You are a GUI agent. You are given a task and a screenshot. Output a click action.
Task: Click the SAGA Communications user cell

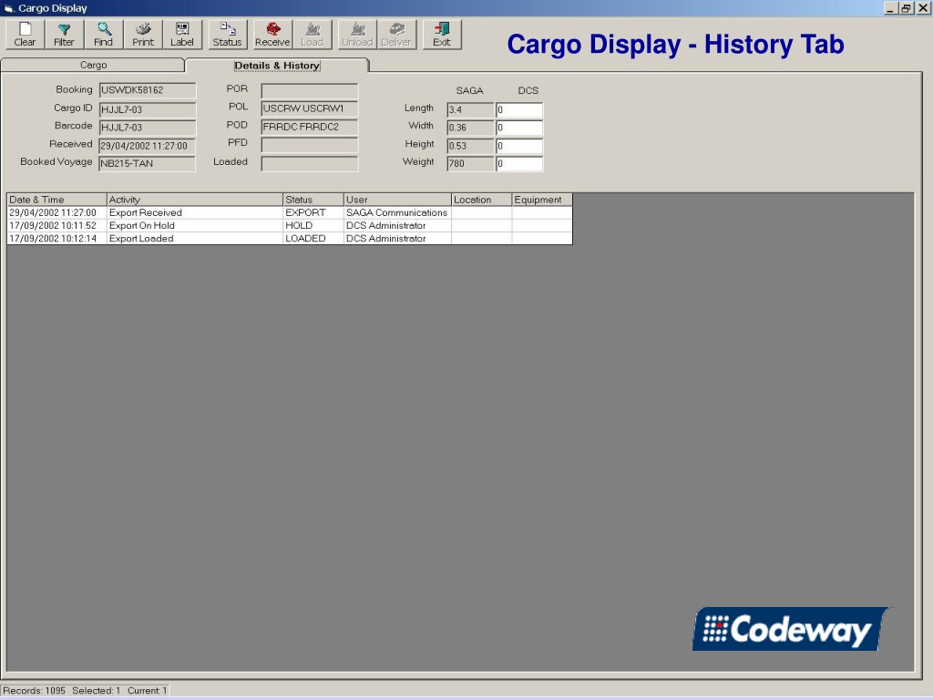[x=397, y=212]
